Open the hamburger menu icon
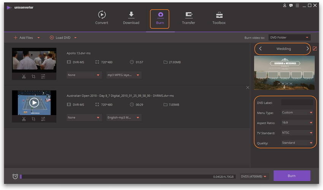The image size is (323, 190). (297, 5)
